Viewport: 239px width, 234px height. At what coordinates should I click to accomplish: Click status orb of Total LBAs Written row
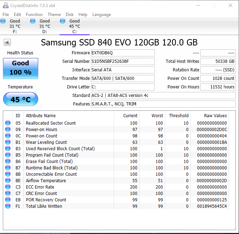[x=8, y=206]
